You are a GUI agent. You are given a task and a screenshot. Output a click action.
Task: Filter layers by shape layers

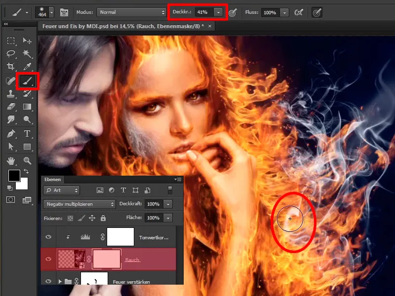click(x=135, y=190)
